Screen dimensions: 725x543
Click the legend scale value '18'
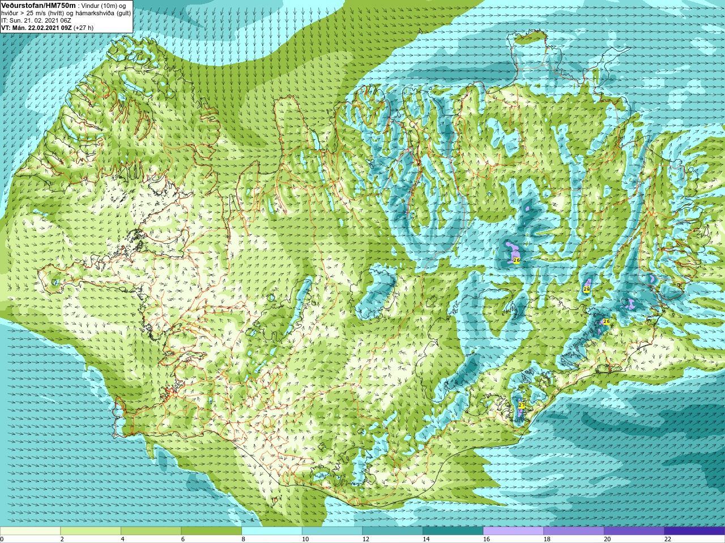(547, 539)
